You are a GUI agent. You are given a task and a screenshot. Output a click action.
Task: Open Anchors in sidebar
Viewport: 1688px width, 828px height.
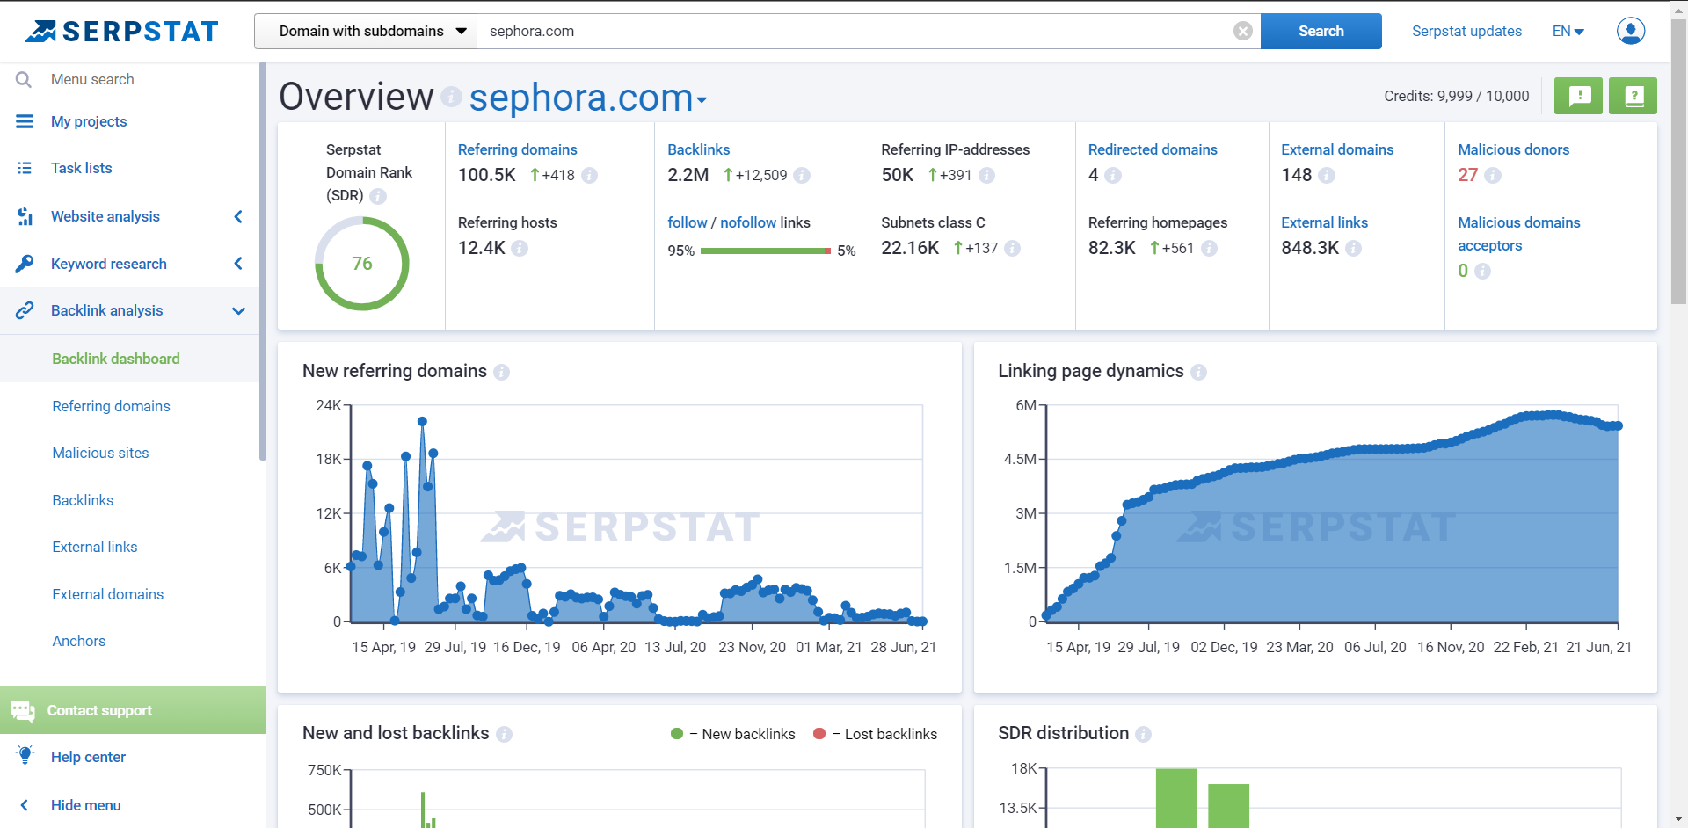(x=78, y=641)
